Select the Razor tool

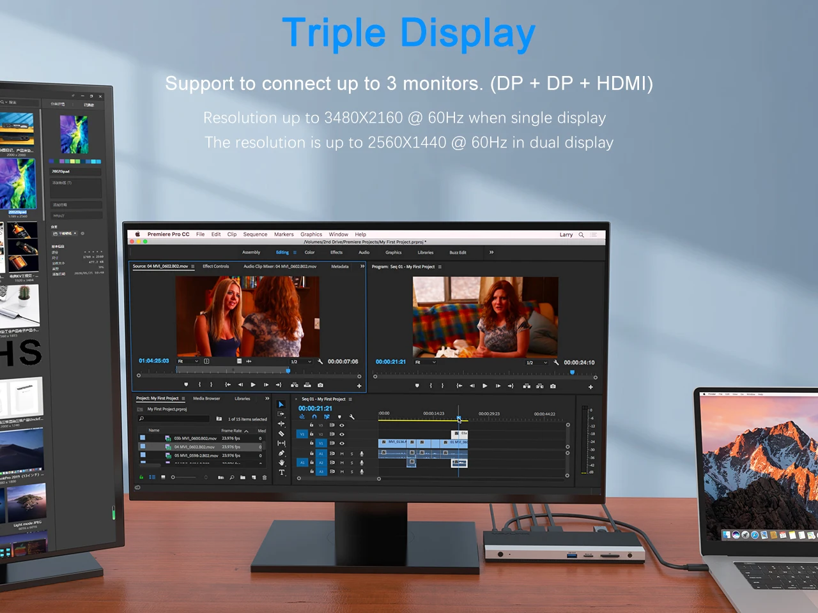tap(281, 434)
